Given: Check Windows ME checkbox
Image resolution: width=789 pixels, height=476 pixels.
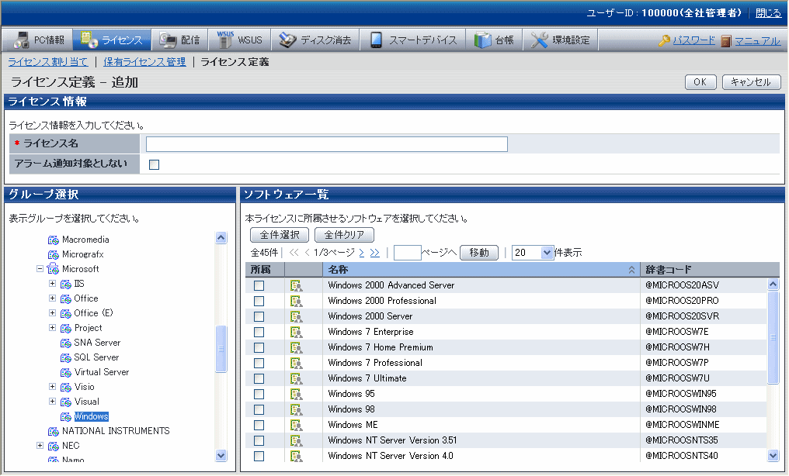Looking at the screenshot, I should coord(259,426).
